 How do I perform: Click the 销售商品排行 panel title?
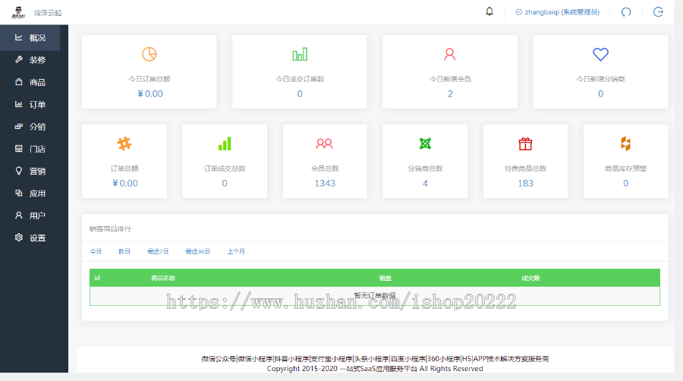click(x=110, y=228)
